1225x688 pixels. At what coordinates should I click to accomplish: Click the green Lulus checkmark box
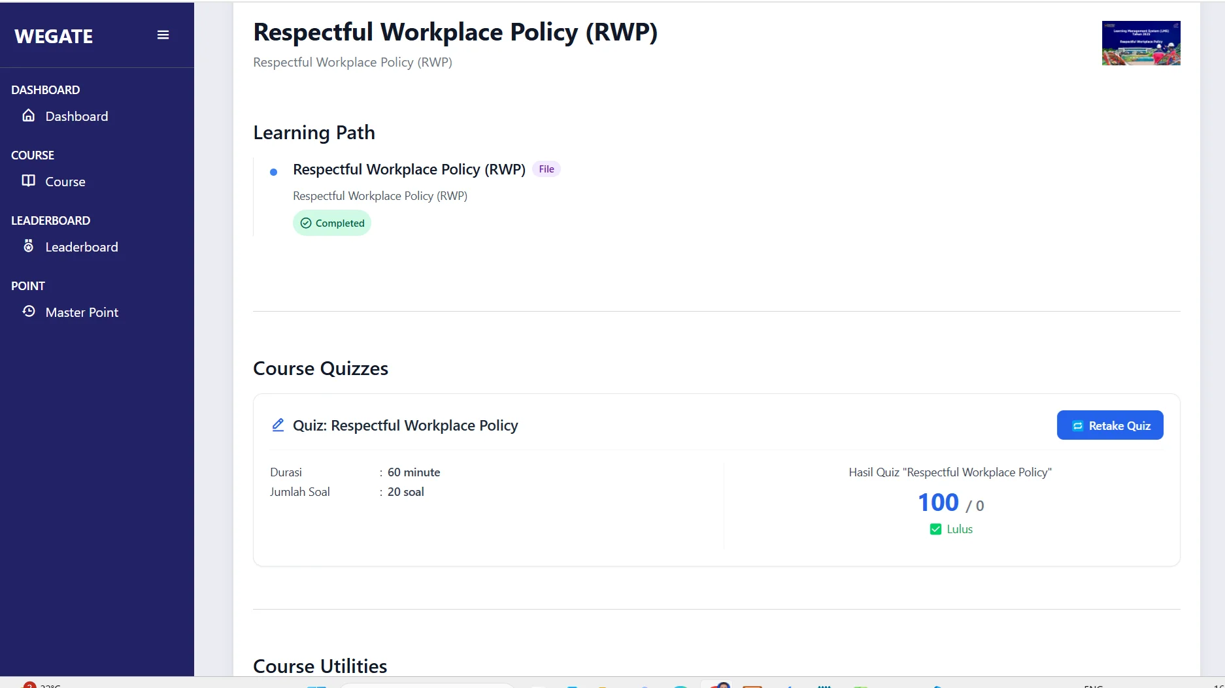[x=935, y=529]
